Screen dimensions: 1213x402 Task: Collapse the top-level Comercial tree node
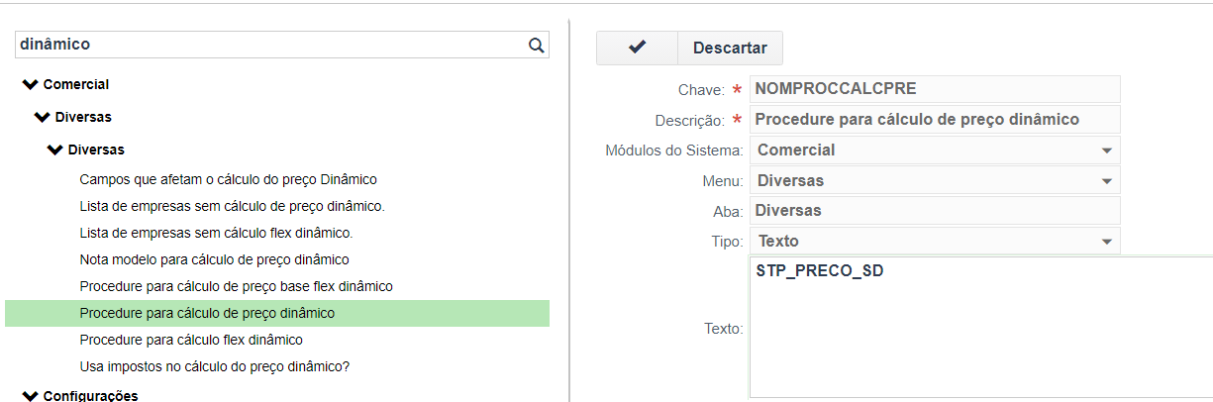(30, 85)
